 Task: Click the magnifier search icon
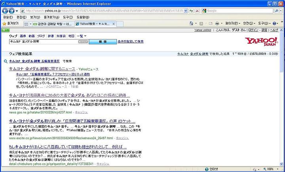[x=276, y=11]
